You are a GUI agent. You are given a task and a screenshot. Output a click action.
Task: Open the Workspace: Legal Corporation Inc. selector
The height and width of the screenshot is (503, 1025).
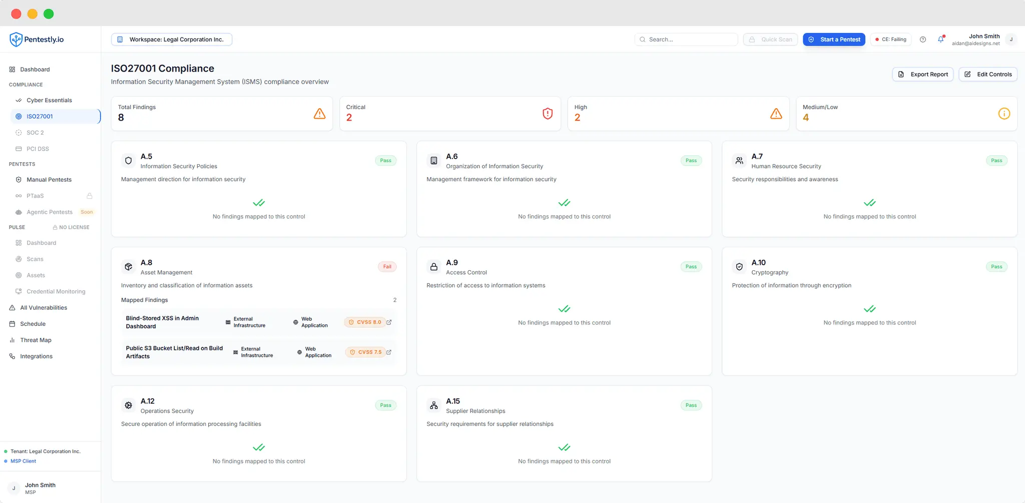[x=172, y=40]
